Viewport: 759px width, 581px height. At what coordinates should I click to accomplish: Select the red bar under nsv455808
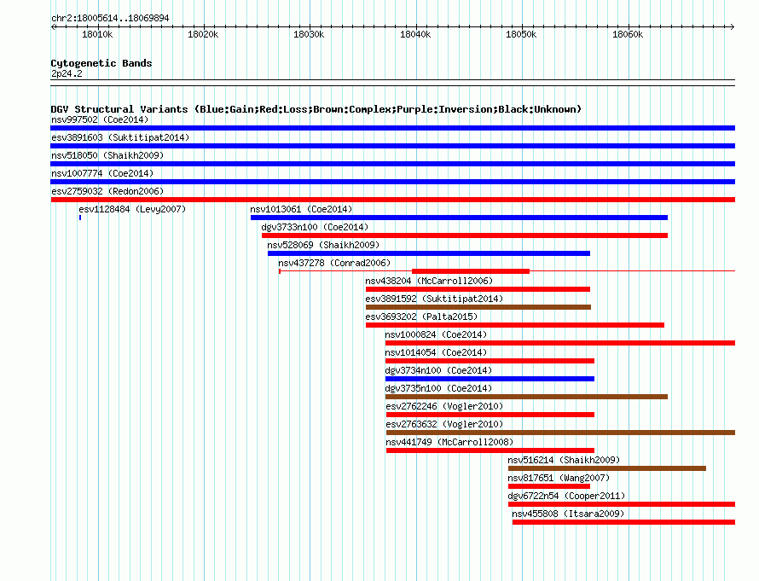[624, 522]
